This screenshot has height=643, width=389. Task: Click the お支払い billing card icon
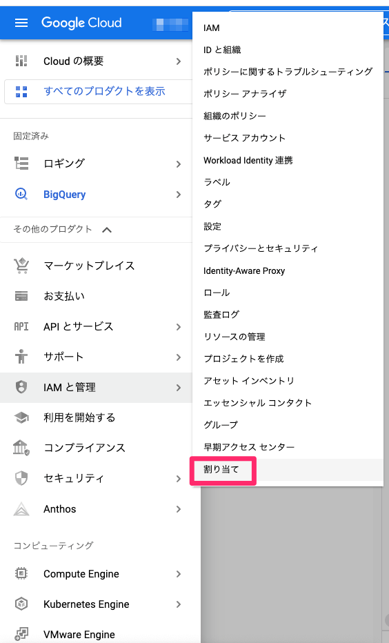21,296
